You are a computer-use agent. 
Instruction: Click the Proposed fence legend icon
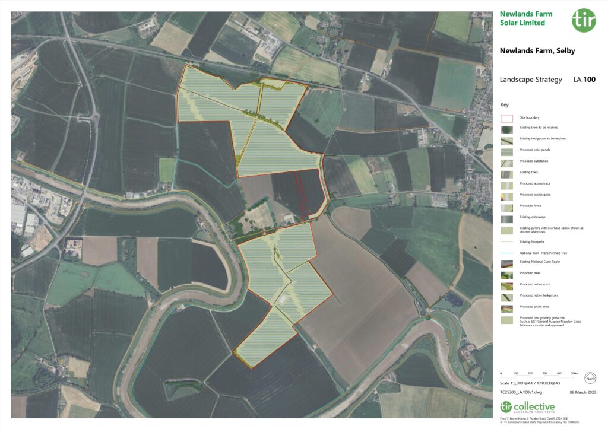(506, 206)
